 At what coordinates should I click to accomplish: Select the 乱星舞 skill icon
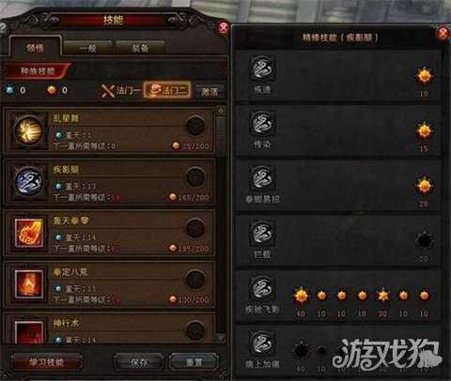point(28,130)
